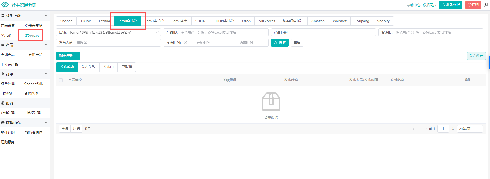Switch to the 发布失败 tab
The image size is (490, 179).
pos(89,67)
